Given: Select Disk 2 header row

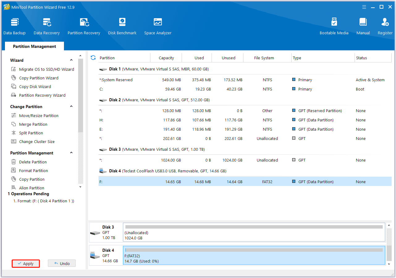Looking at the screenshot, I should [x=245, y=100].
